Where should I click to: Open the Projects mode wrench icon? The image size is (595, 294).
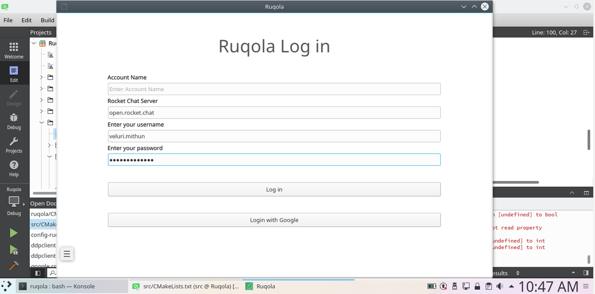[x=14, y=145]
